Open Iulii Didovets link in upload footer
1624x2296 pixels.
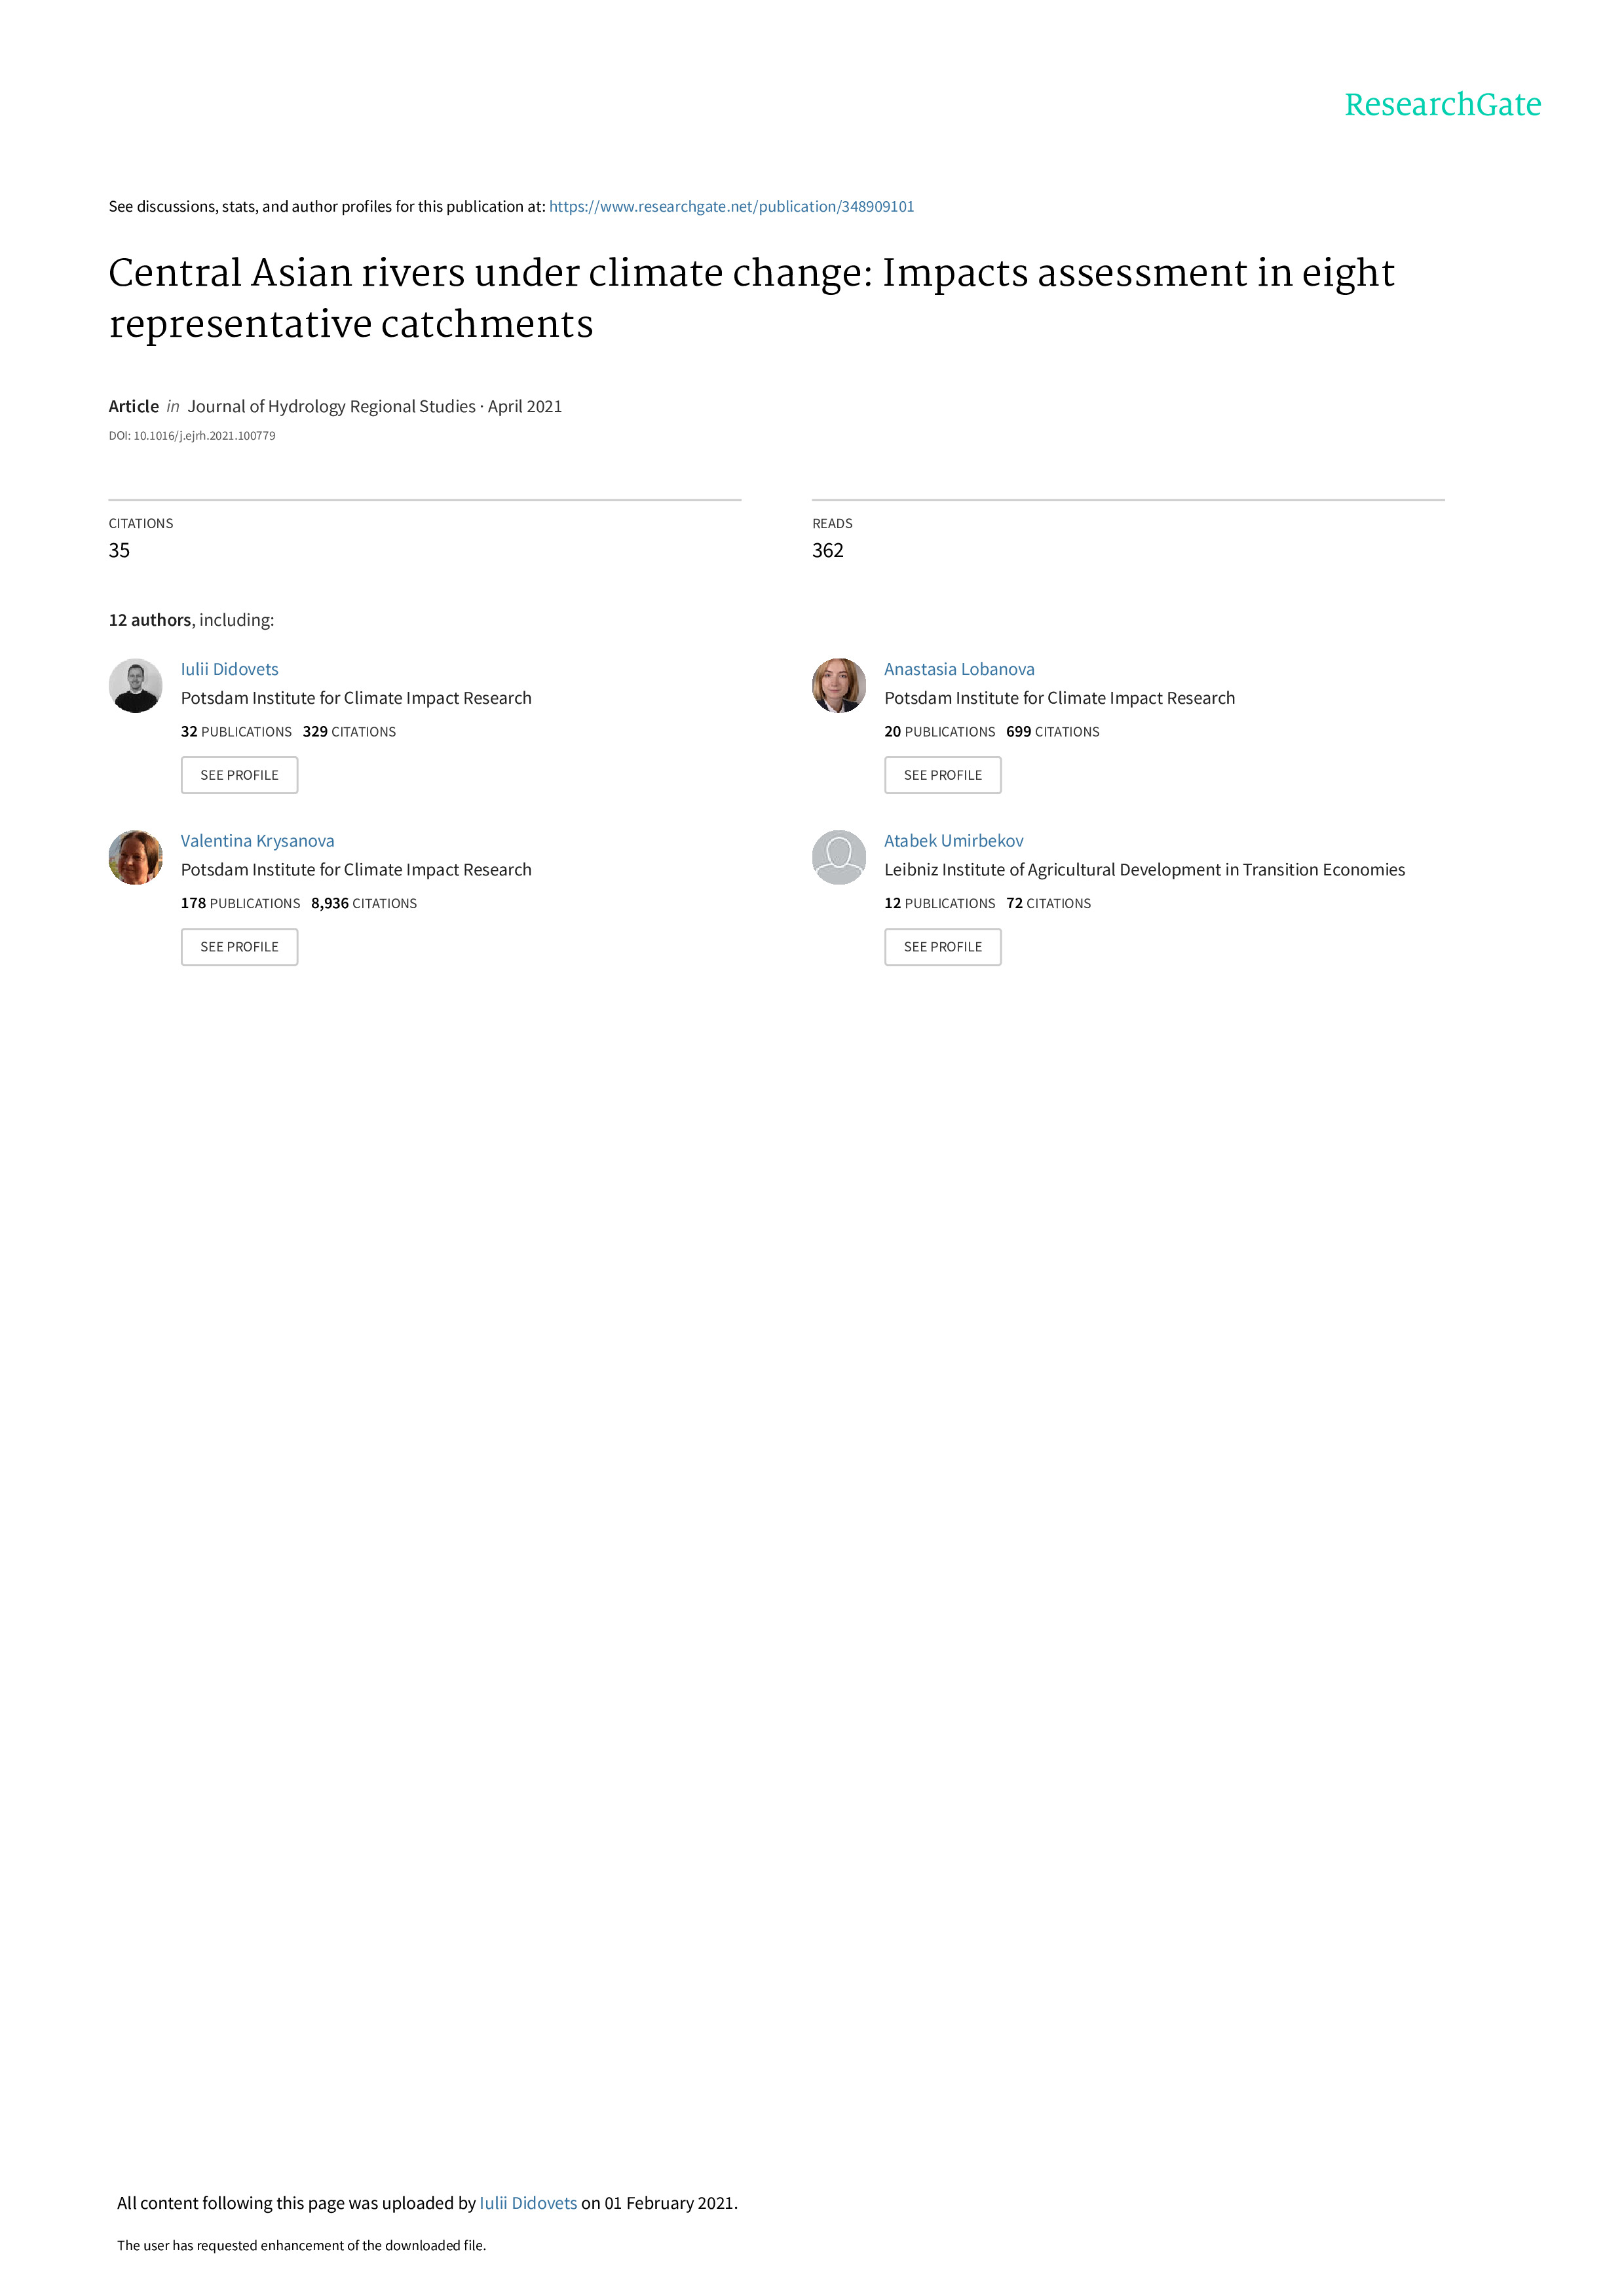point(528,2203)
